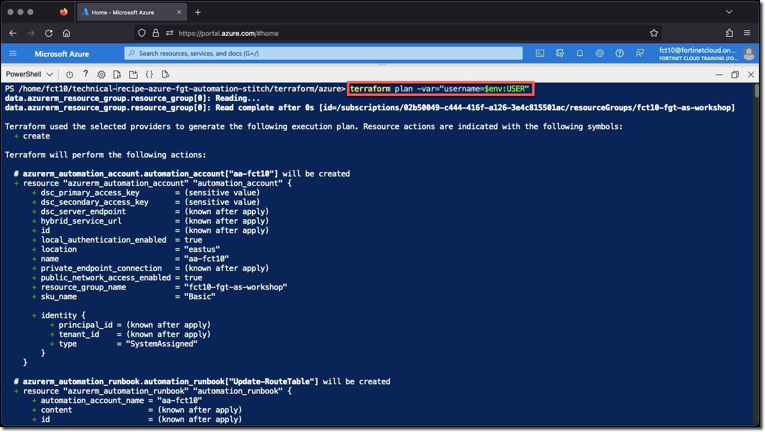Click the sku_name "Basic" value
765x432 pixels.
point(200,296)
